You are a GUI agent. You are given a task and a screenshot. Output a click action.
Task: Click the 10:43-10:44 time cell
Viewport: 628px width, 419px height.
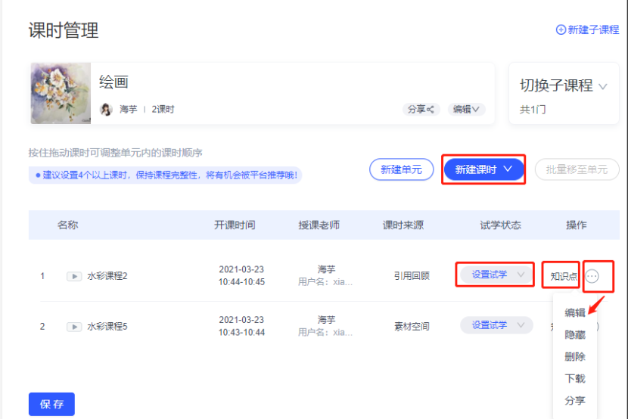(241, 333)
